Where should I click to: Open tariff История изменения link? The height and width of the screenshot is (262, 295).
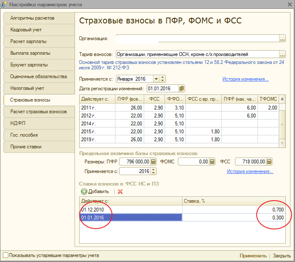point(245,79)
